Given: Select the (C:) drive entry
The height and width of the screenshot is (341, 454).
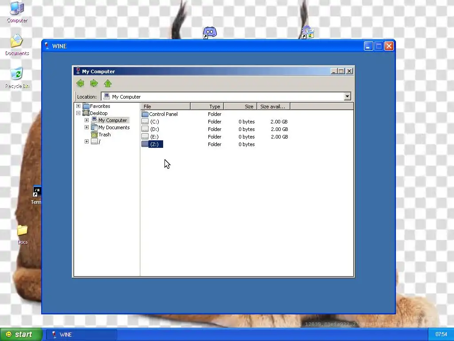Looking at the screenshot, I should 155,122.
